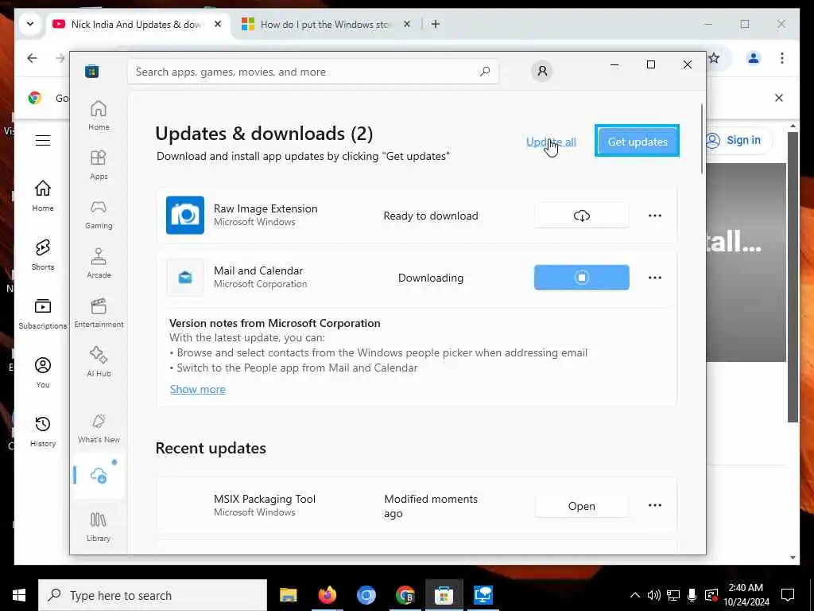Click the Update all link

tap(552, 142)
